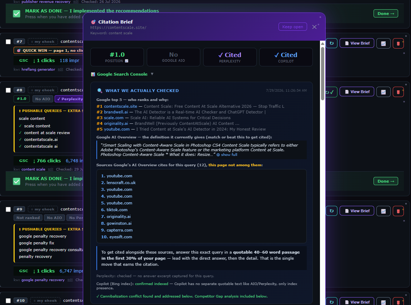The height and width of the screenshot is (305, 411).
Task: Open the #1 contentscale.site ranking link
Action: [120, 106]
